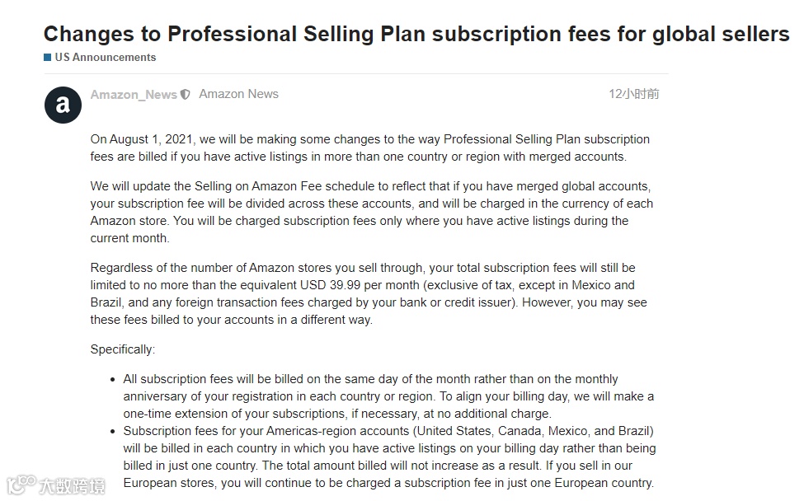
Task: Click the paragraph starting 'We will update the Selling'
Action: click(x=372, y=212)
